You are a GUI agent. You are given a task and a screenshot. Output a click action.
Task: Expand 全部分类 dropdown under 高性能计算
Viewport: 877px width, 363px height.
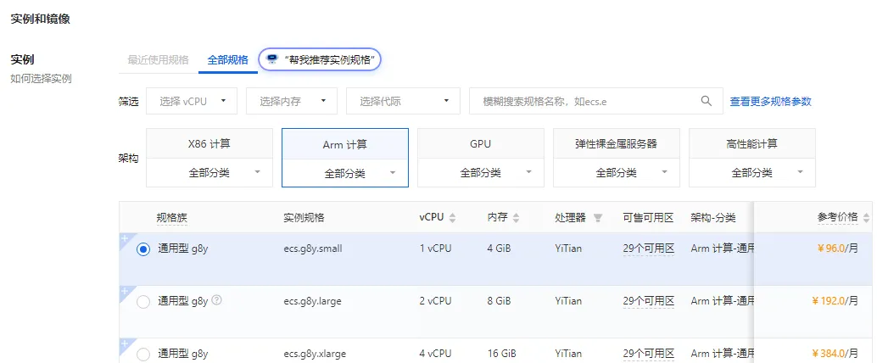(752, 173)
